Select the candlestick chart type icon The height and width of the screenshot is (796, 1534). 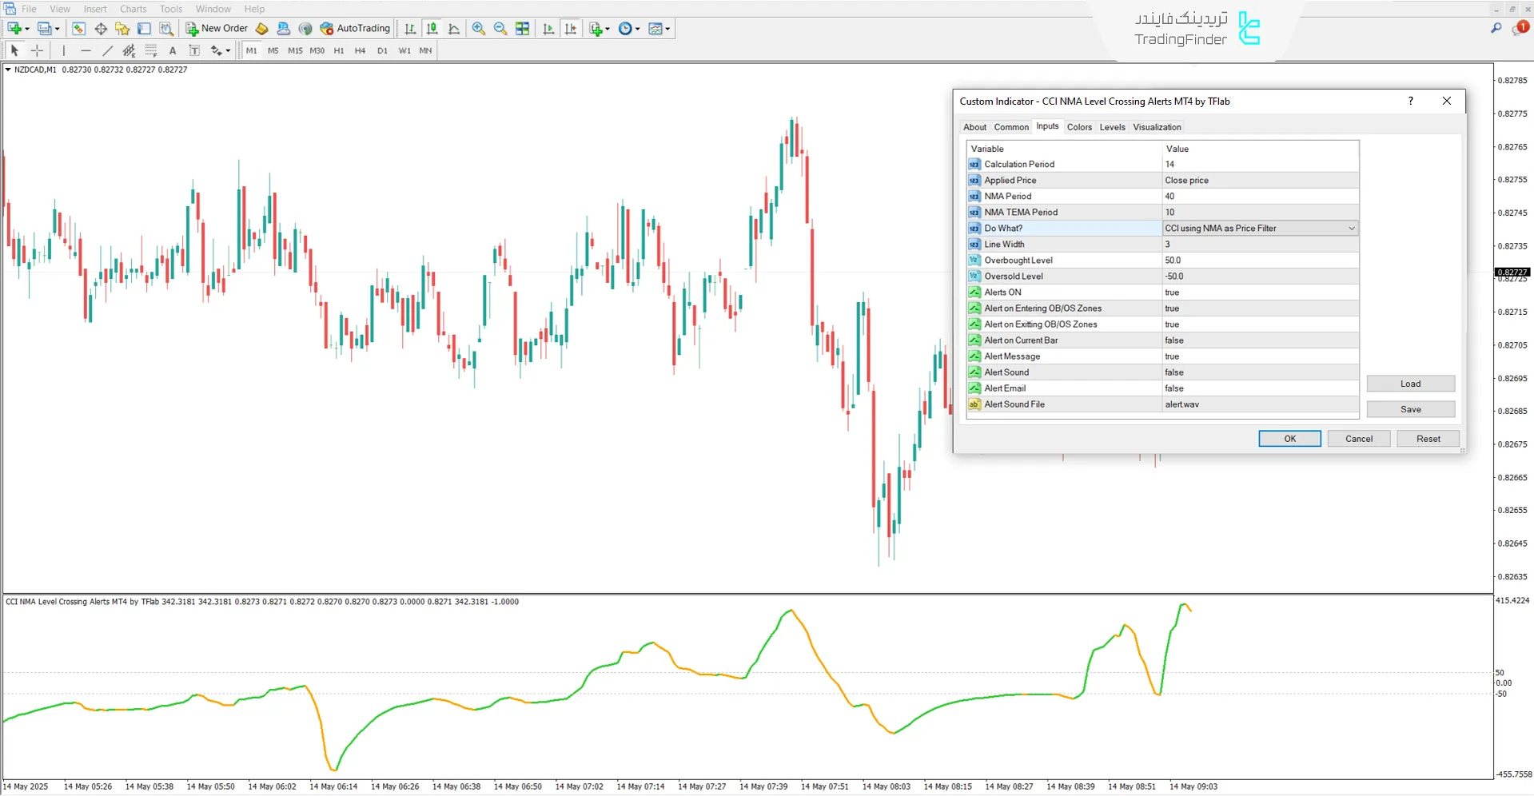[x=432, y=29]
